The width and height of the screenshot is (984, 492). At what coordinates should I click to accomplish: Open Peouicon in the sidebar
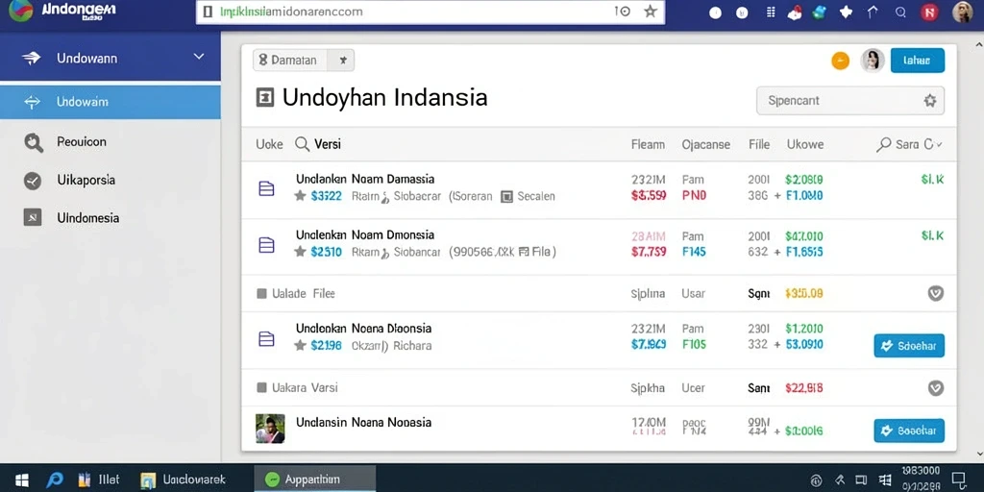(x=81, y=142)
